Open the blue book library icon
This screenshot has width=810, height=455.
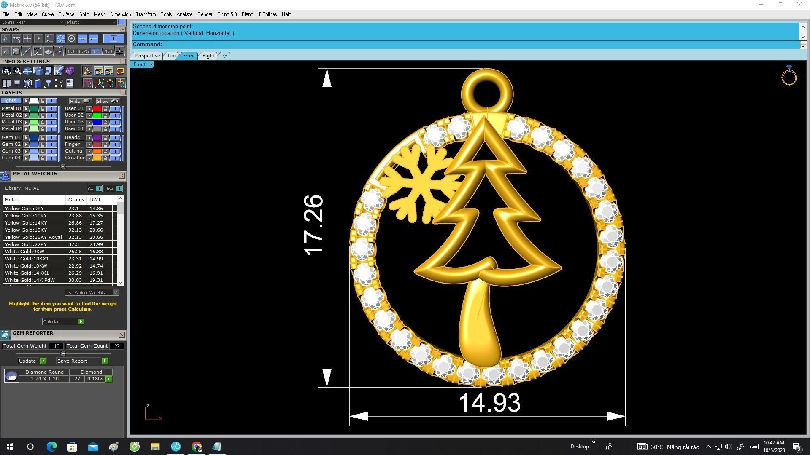point(38,83)
